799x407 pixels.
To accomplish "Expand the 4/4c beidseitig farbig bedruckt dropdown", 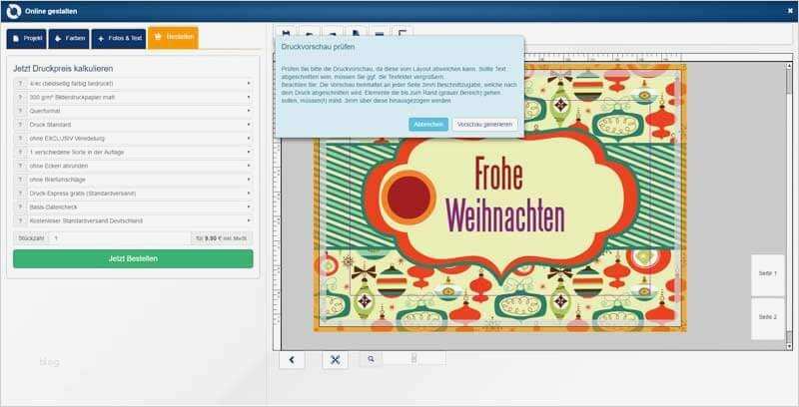I will pyautogui.click(x=139, y=84).
